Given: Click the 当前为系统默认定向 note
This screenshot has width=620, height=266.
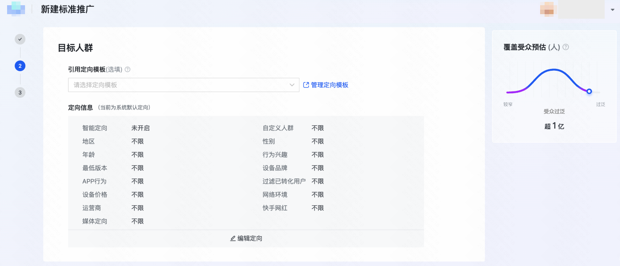Looking at the screenshot, I should [x=124, y=108].
